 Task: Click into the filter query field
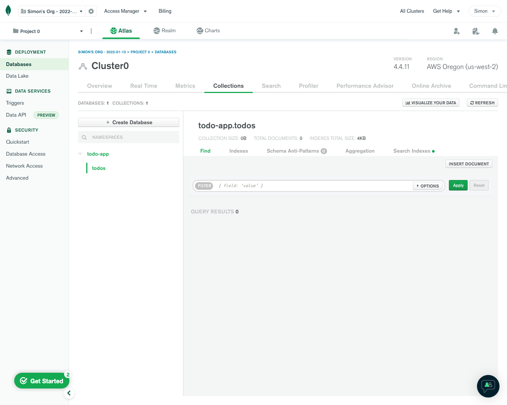[x=313, y=186]
